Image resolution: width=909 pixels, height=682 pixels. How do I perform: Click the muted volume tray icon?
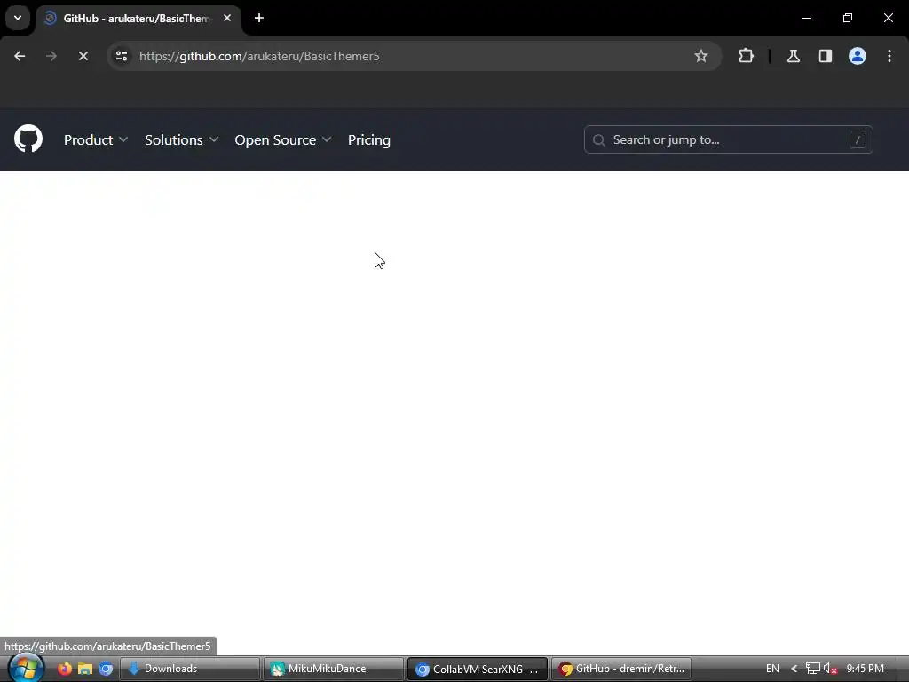830,669
